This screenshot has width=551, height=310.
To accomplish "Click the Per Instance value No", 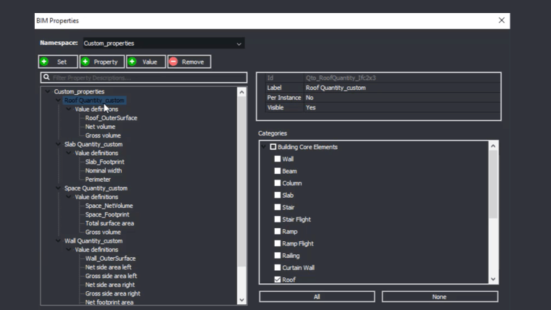I will pos(402,98).
